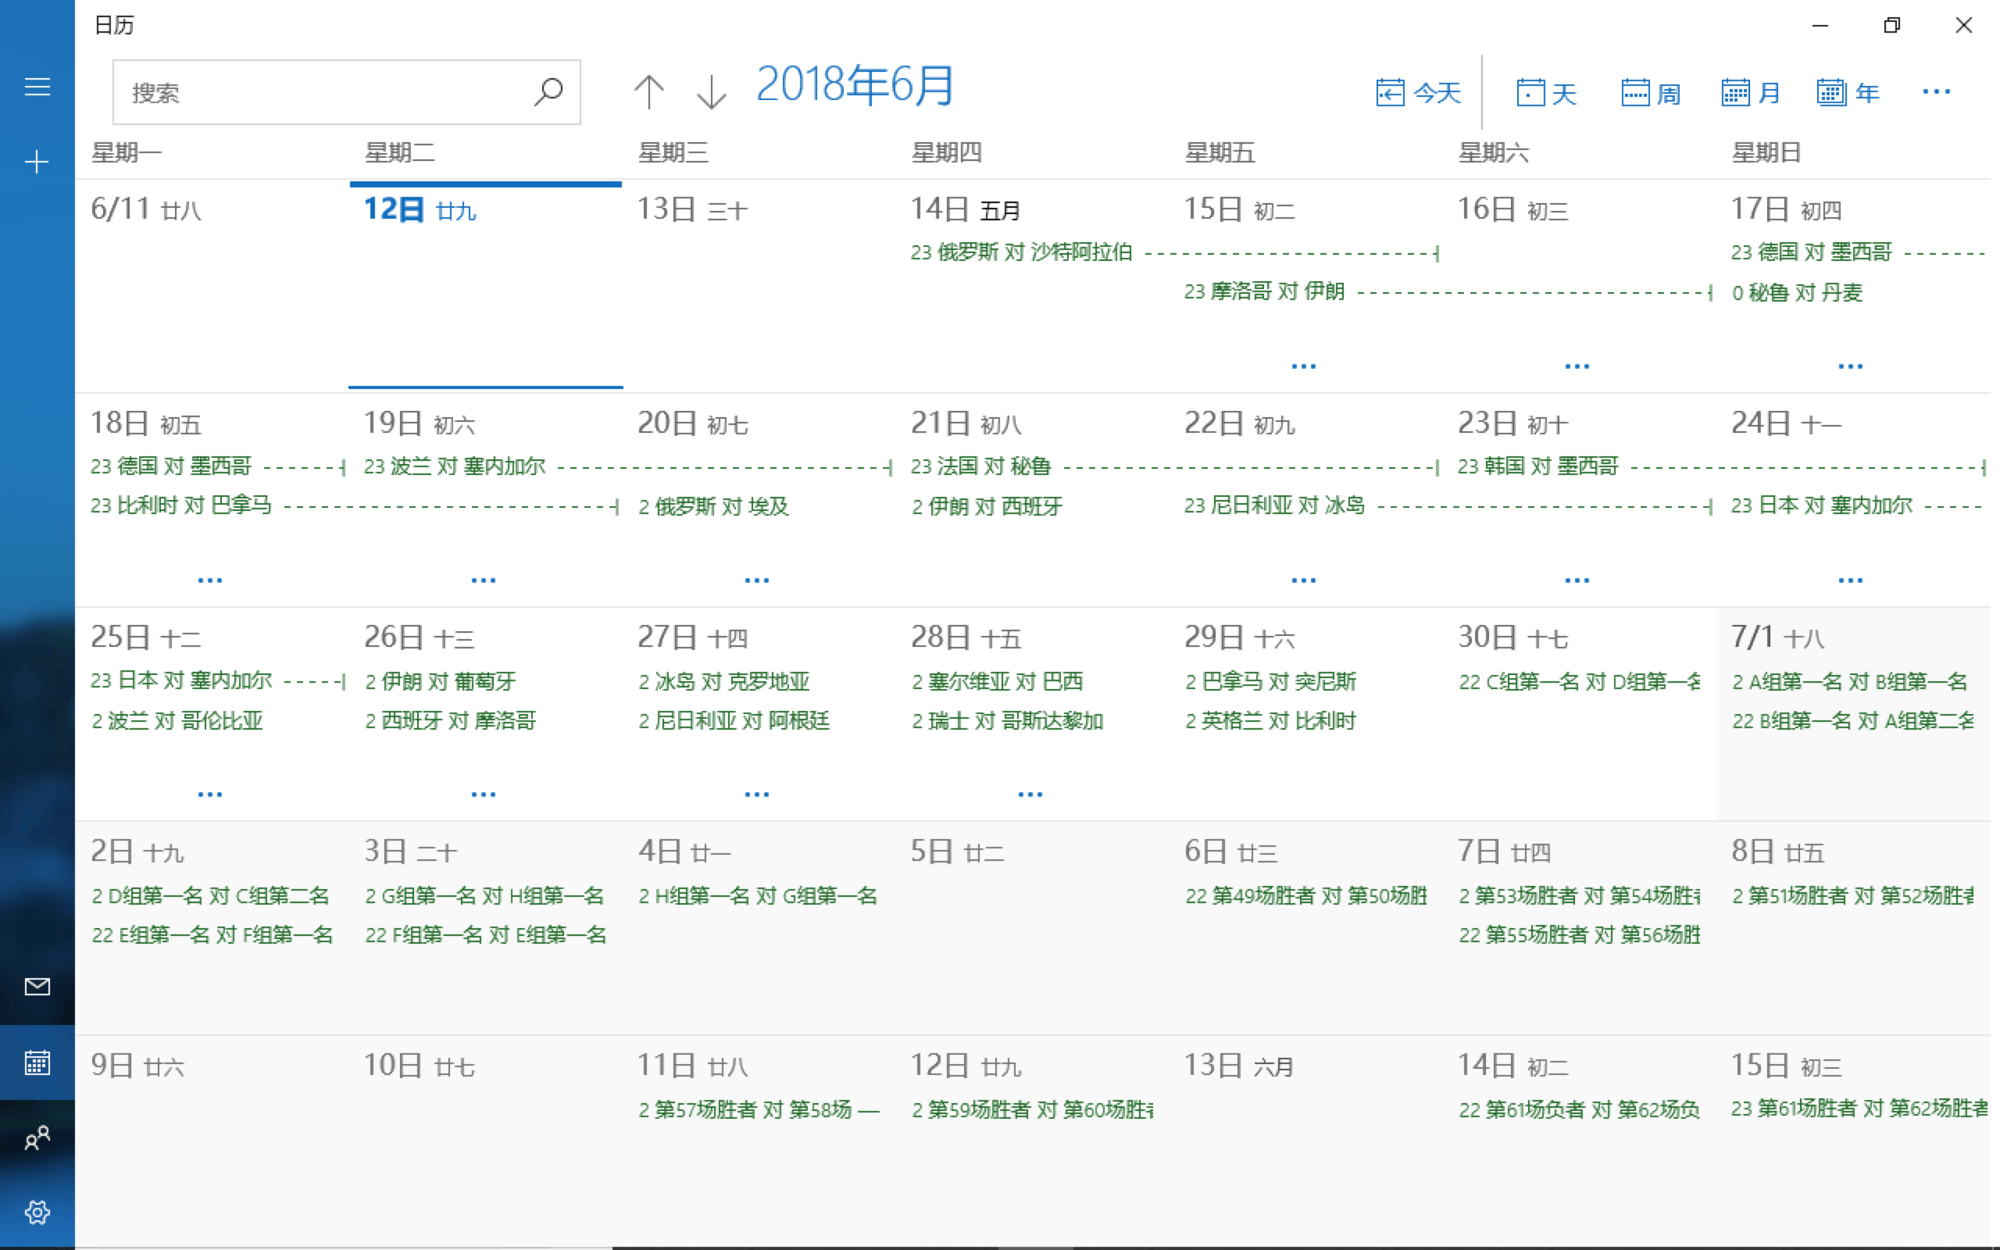Select the 13日 六月 date cell
The height and width of the screenshot is (1250, 2000).
point(1305,1141)
